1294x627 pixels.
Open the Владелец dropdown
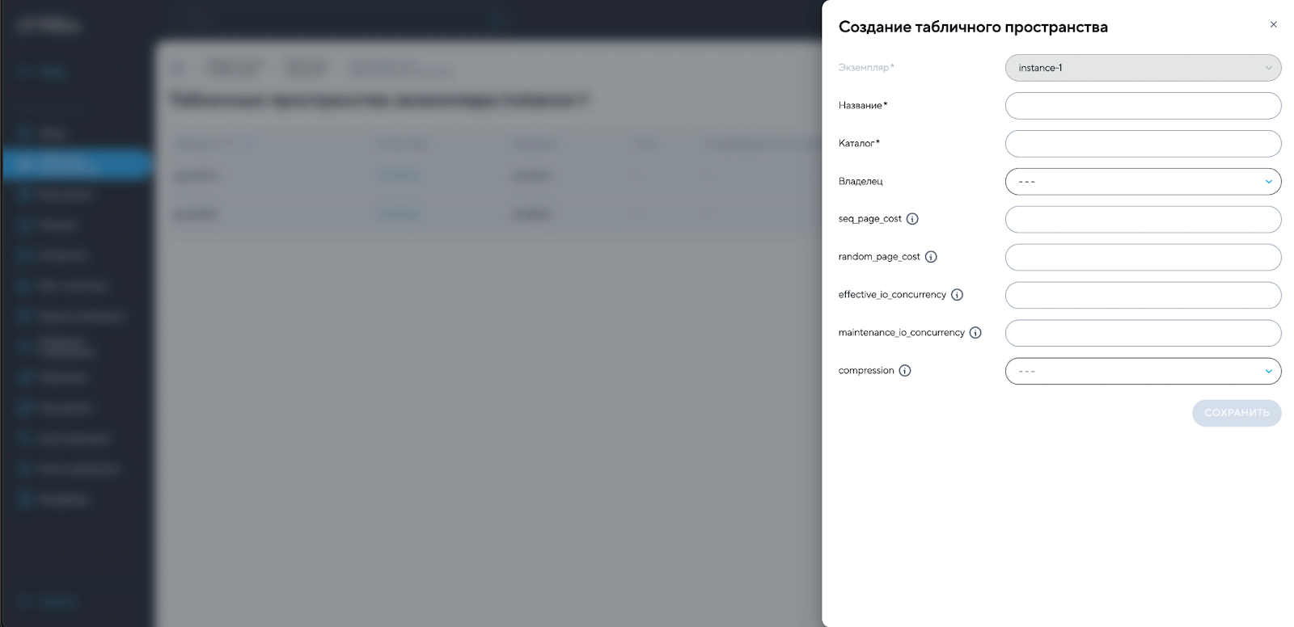(x=1142, y=182)
